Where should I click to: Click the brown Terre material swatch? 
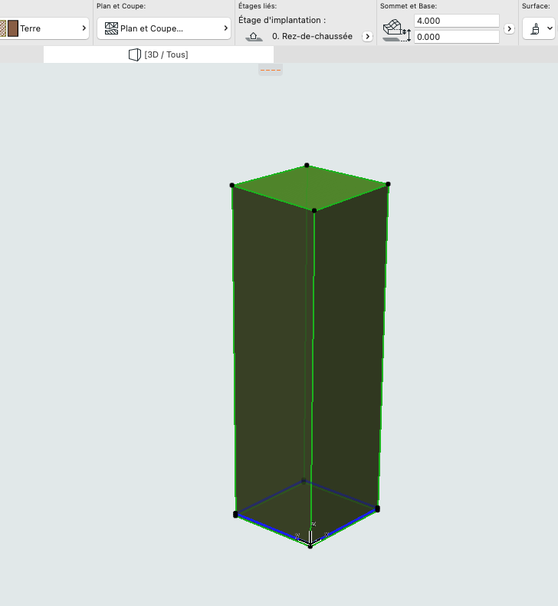13,28
